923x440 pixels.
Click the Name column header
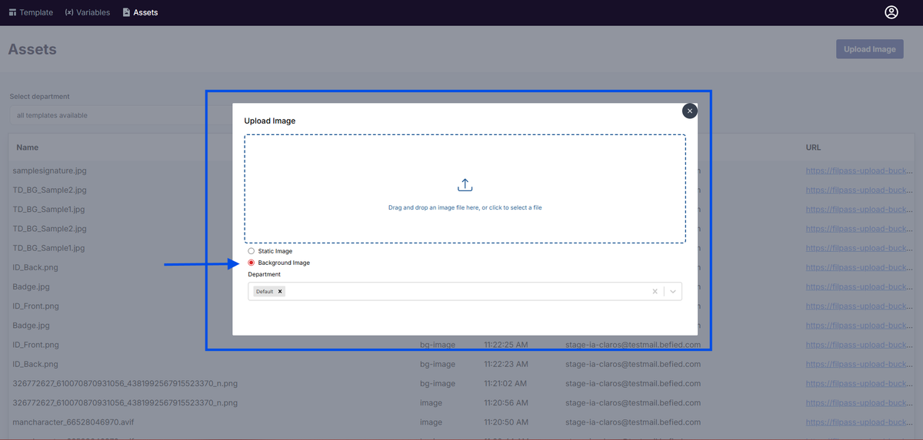click(x=27, y=147)
